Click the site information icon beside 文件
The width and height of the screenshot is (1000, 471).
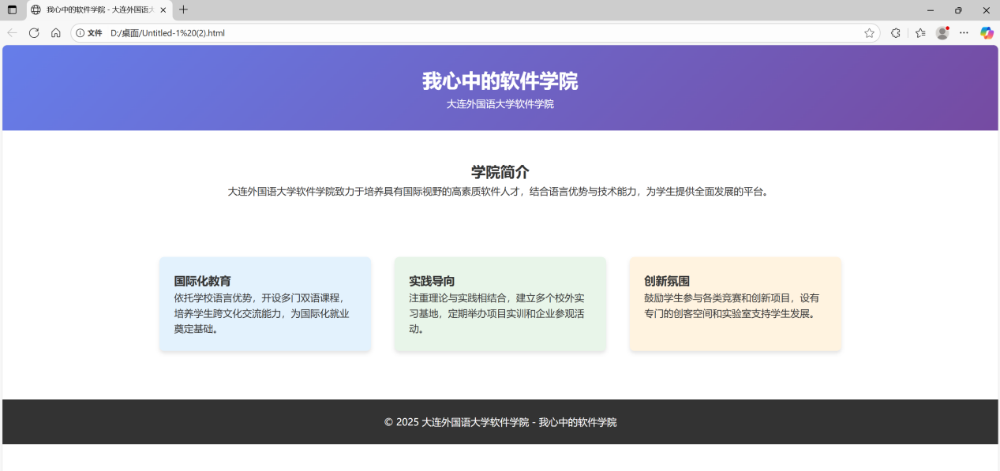[81, 33]
